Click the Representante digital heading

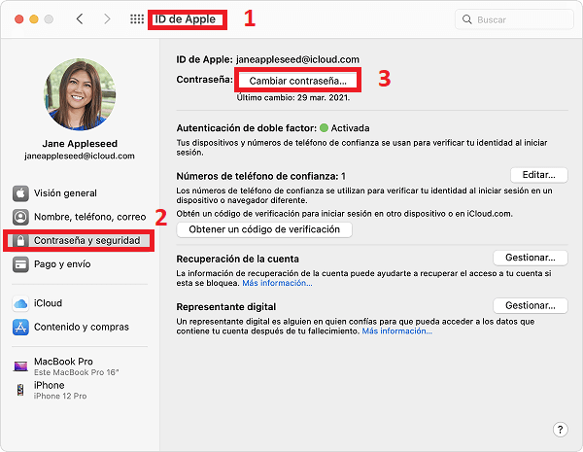226,307
